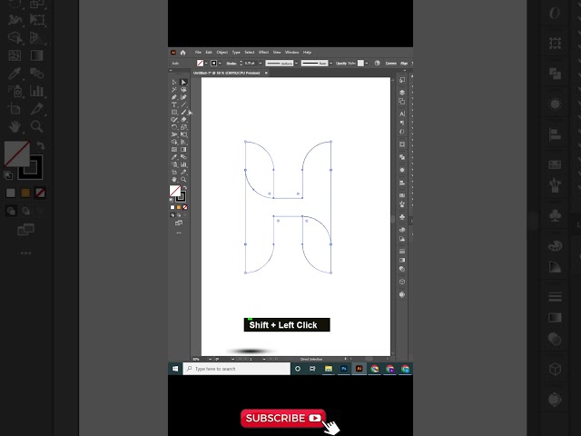Click the Illustrator Home icon

[x=182, y=53]
